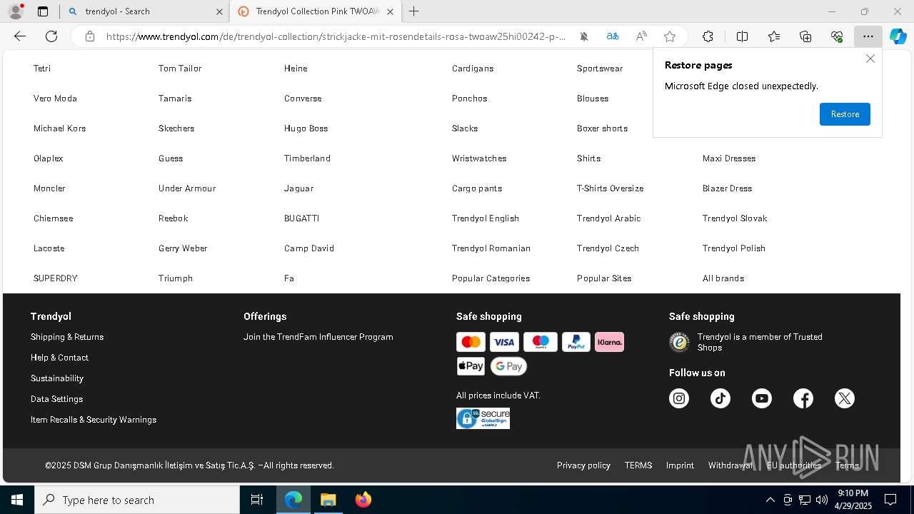
Task: Open tab actions menu icon
Action: click(43, 11)
